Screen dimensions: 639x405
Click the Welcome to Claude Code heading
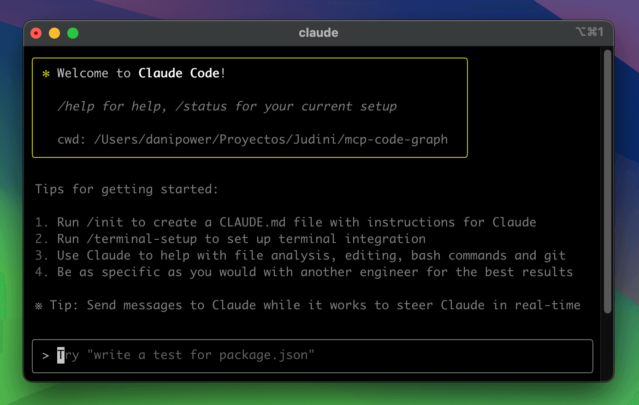coord(141,73)
